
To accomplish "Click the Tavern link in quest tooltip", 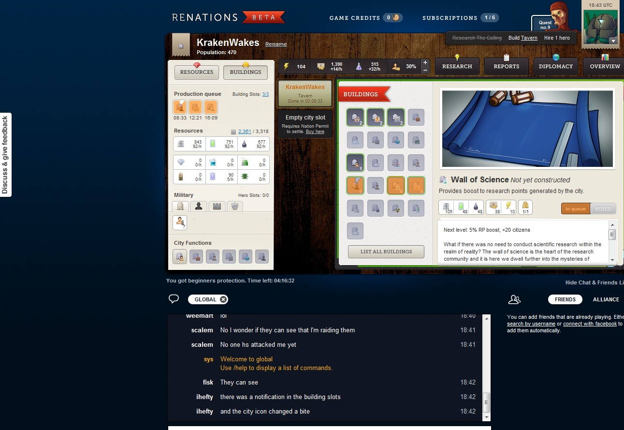I will point(529,38).
